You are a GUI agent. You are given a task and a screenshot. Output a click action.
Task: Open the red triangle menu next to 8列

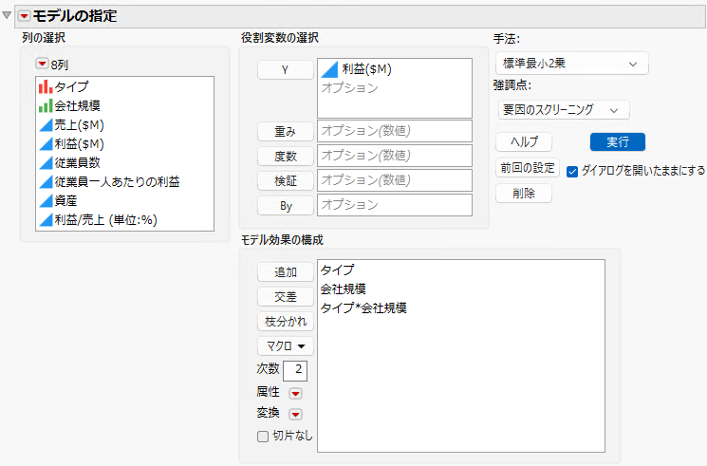tap(42, 64)
